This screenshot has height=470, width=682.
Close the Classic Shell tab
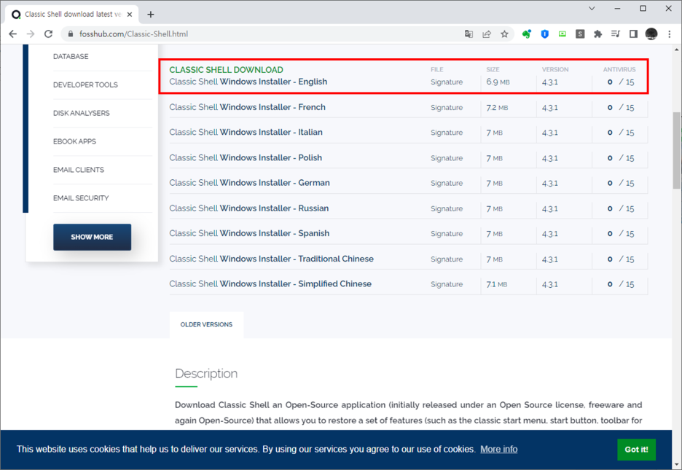coord(130,15)
